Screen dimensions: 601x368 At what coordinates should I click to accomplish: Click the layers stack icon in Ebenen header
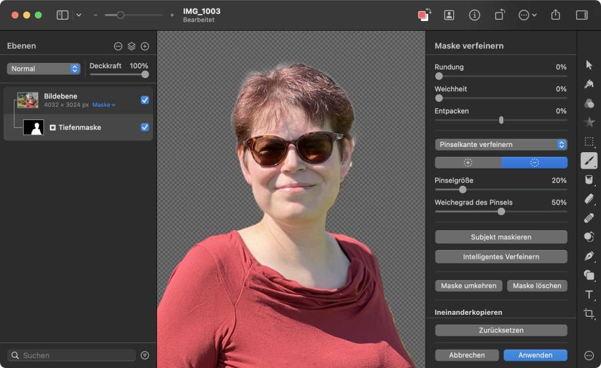(x=131, y=47)
